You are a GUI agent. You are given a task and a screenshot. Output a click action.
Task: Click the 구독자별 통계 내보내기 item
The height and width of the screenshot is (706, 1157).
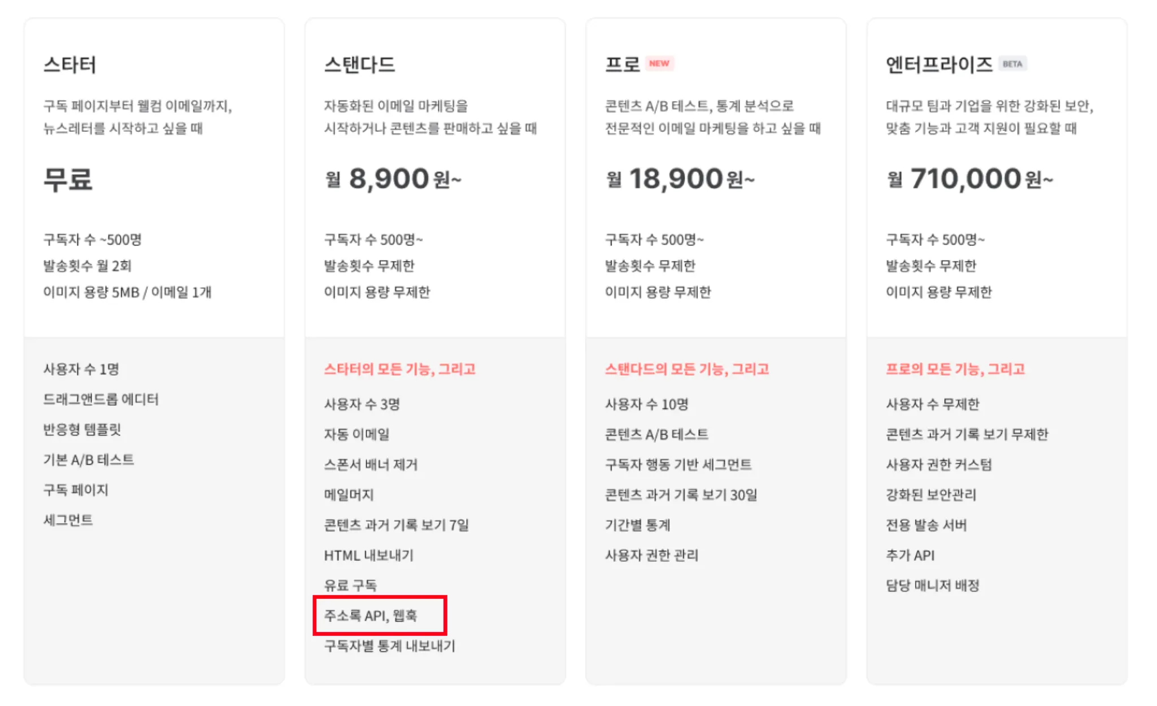[x=389, y=646]
